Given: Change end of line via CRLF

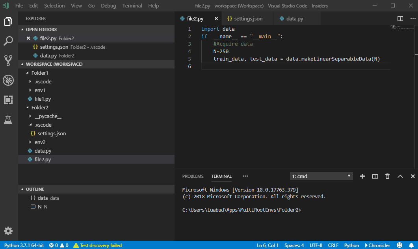Looking at the screenshot, I should tap(333, 245).
